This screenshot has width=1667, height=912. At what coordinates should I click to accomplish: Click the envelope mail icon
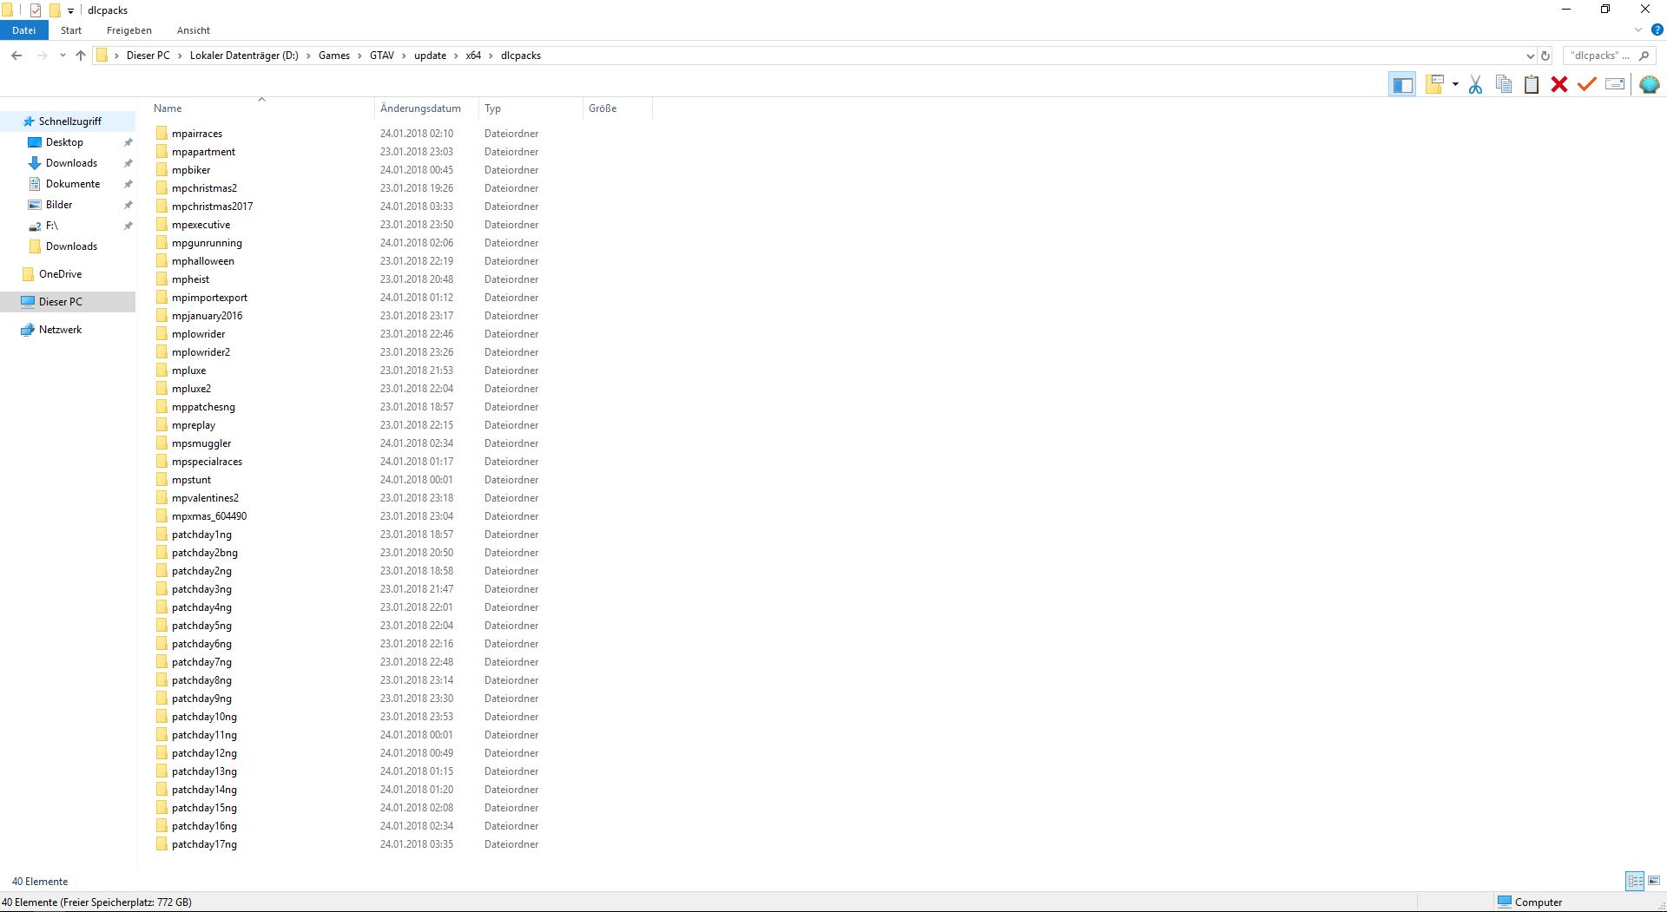pyautogui.click(x=1615, y=84)
